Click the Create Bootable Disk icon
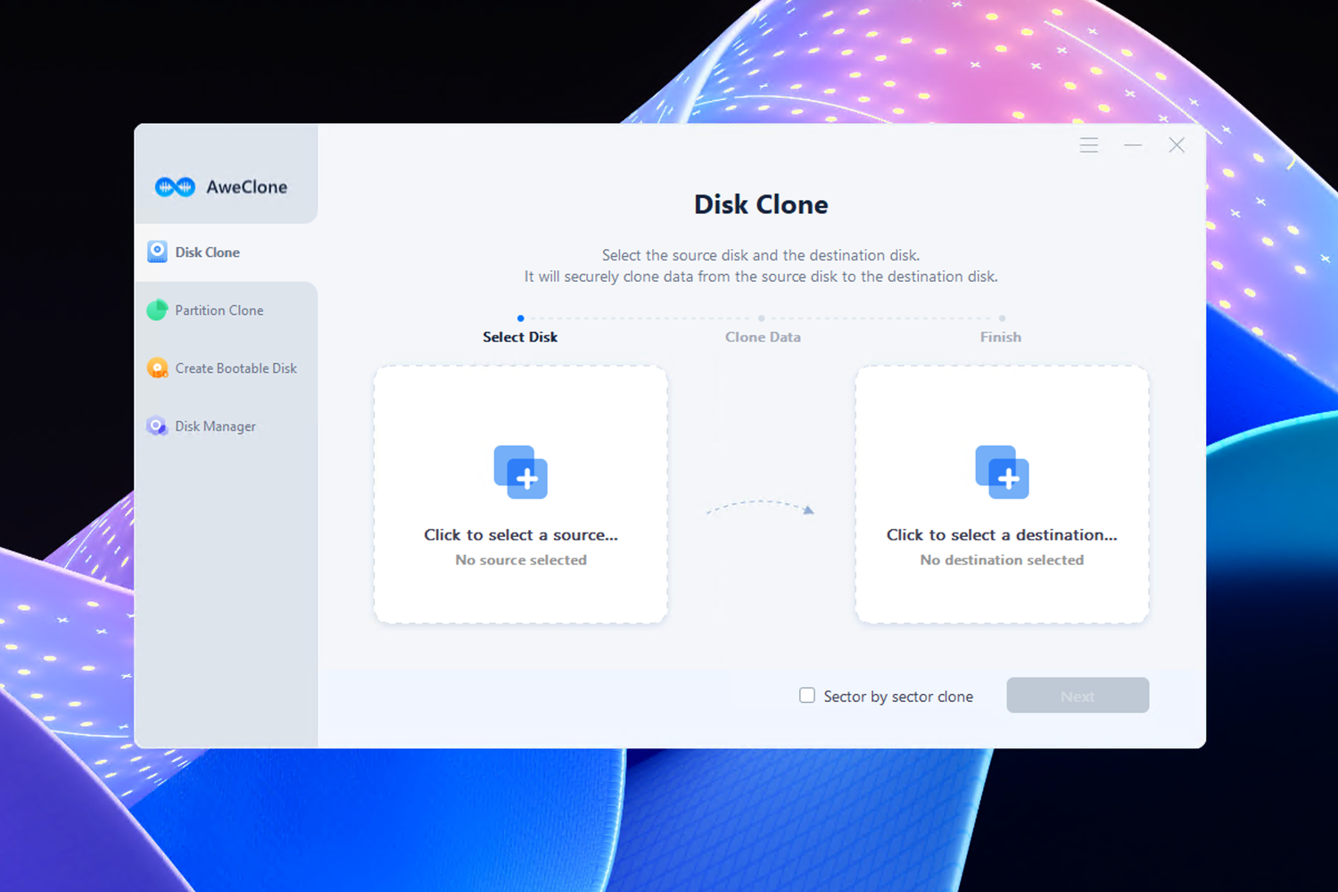The width and height of the screenshot is (1338, 892). tap(157, 368)
